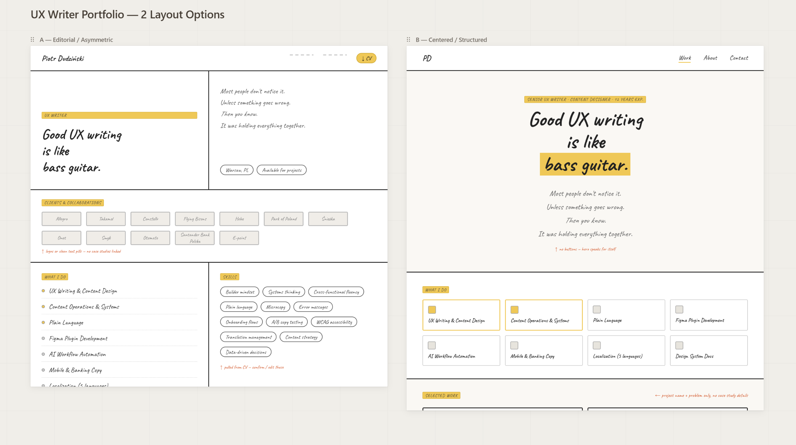The height and width of the screenshot is (445, 796).
Task: Select the Santander Bank Polska client box
Action: tap(195, 238)
